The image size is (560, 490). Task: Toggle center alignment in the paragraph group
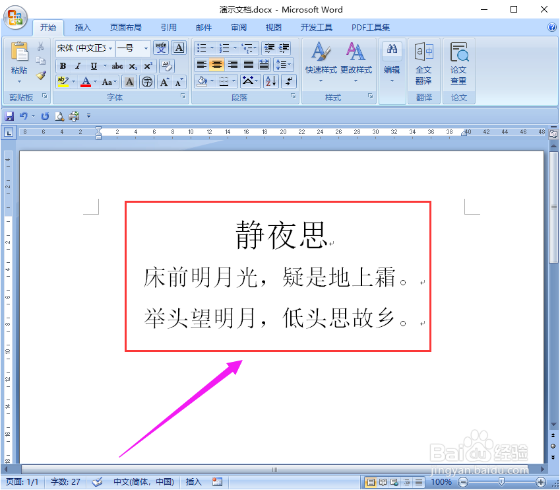[x=217, y=64]
